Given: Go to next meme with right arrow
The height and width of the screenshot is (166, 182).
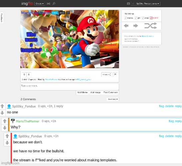Looking at the screenshot, I should (135, 26).
